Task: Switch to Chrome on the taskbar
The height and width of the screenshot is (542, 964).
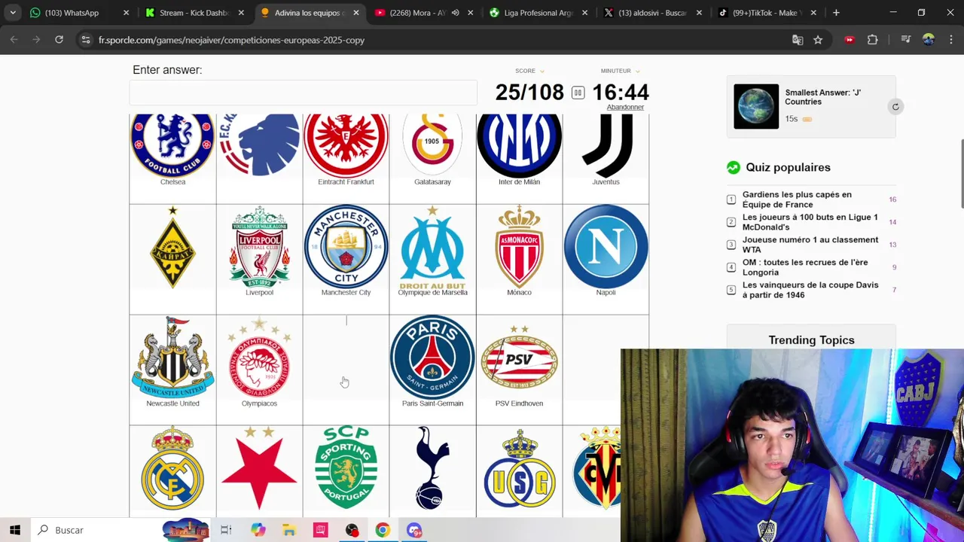Action: coord(383,530)
